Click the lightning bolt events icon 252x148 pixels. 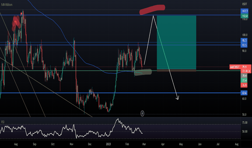coord(142,114)
